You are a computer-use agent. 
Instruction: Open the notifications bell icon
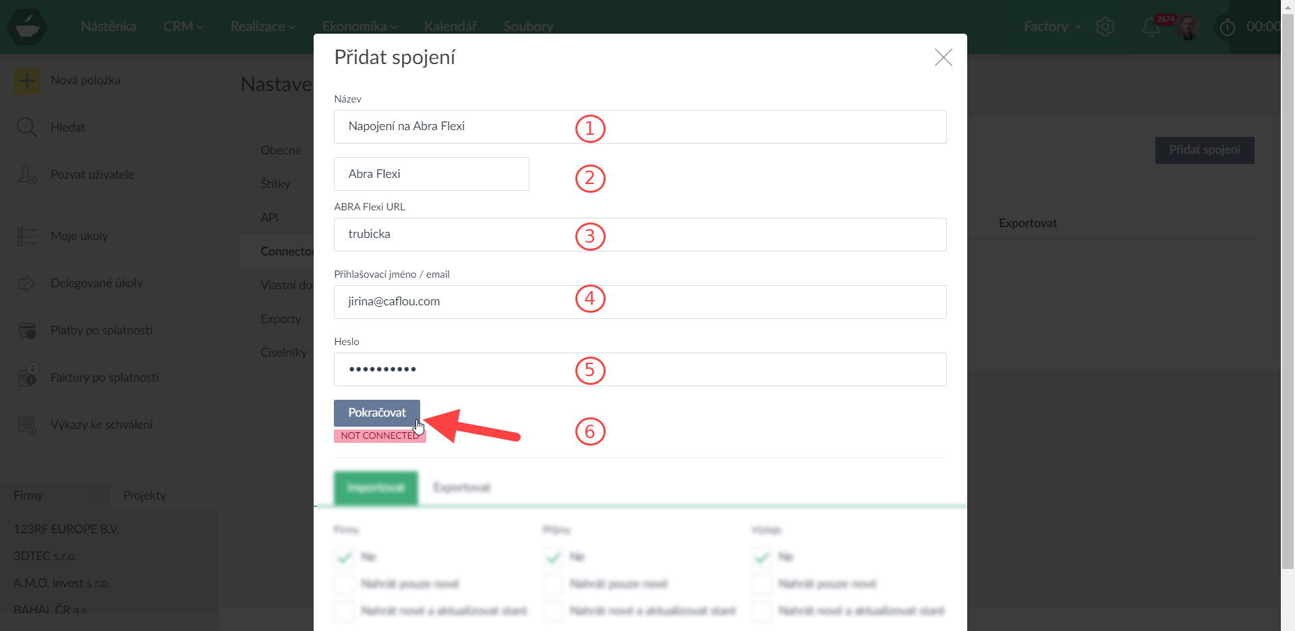coord(1151,27)
